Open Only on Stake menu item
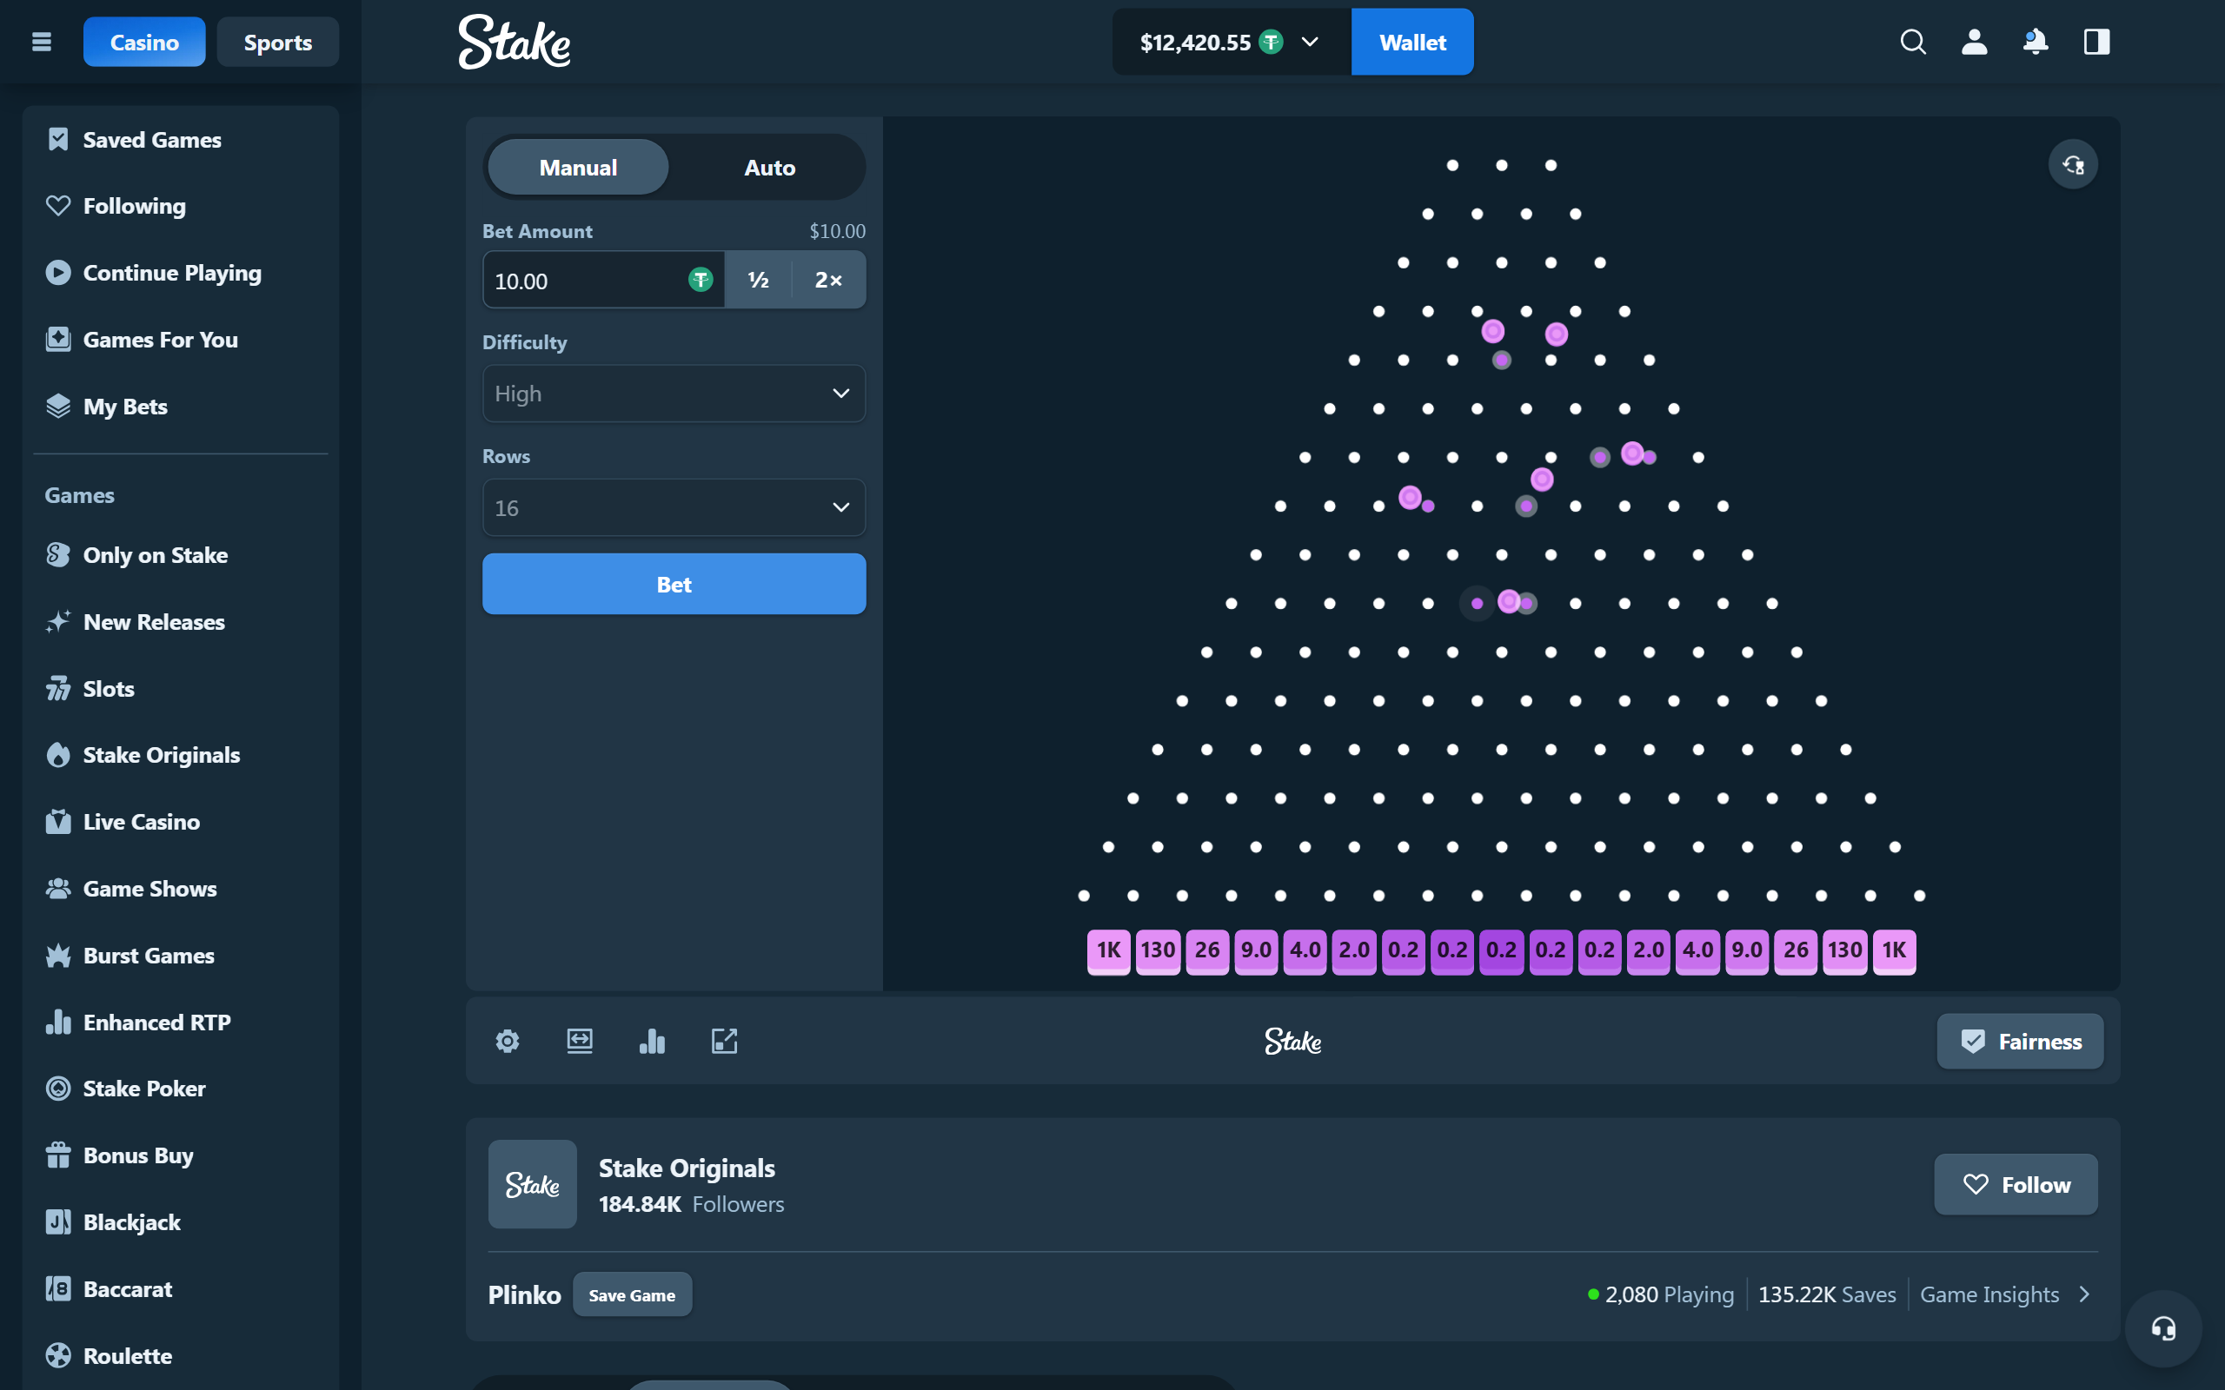 click(x=180, y=555)
